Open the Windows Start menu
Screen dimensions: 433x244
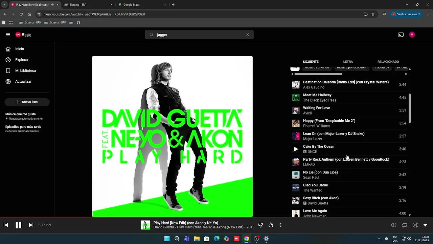pyautogui.click(x=167, y=239)
